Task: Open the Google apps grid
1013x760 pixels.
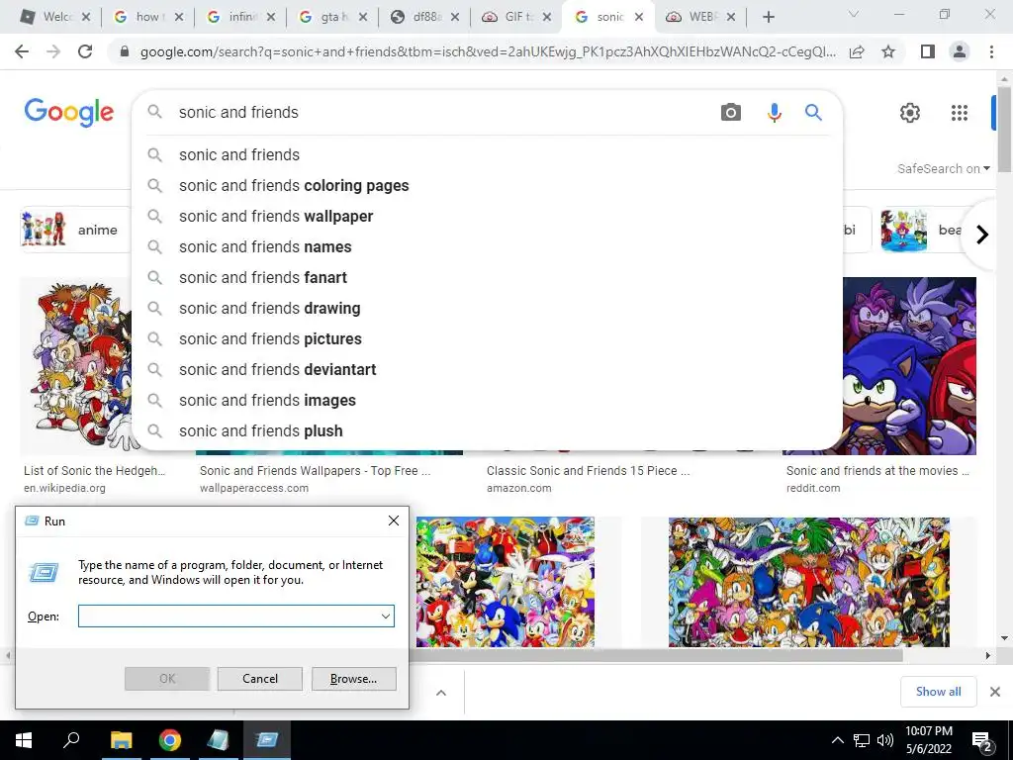Action: click(x=960, y=113)
